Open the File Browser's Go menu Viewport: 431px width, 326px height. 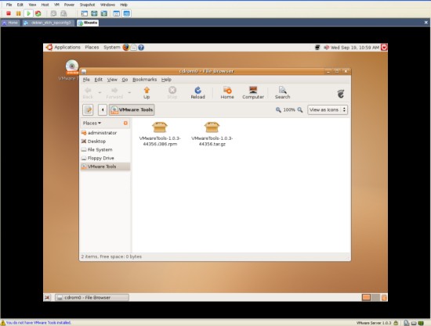coord(125,80)
